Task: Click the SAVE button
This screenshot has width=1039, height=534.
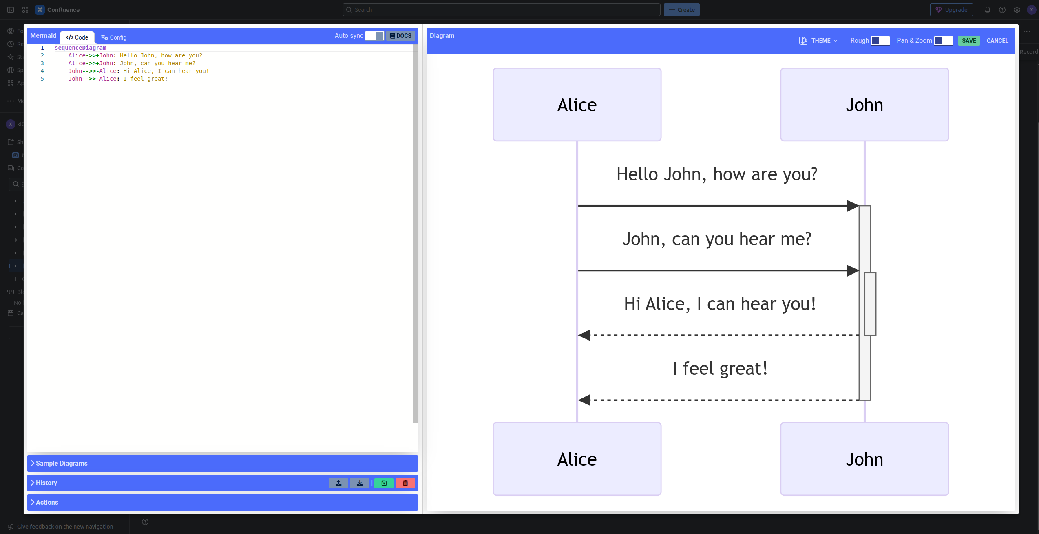Action: pyautogui.click(x=969, y=41)
